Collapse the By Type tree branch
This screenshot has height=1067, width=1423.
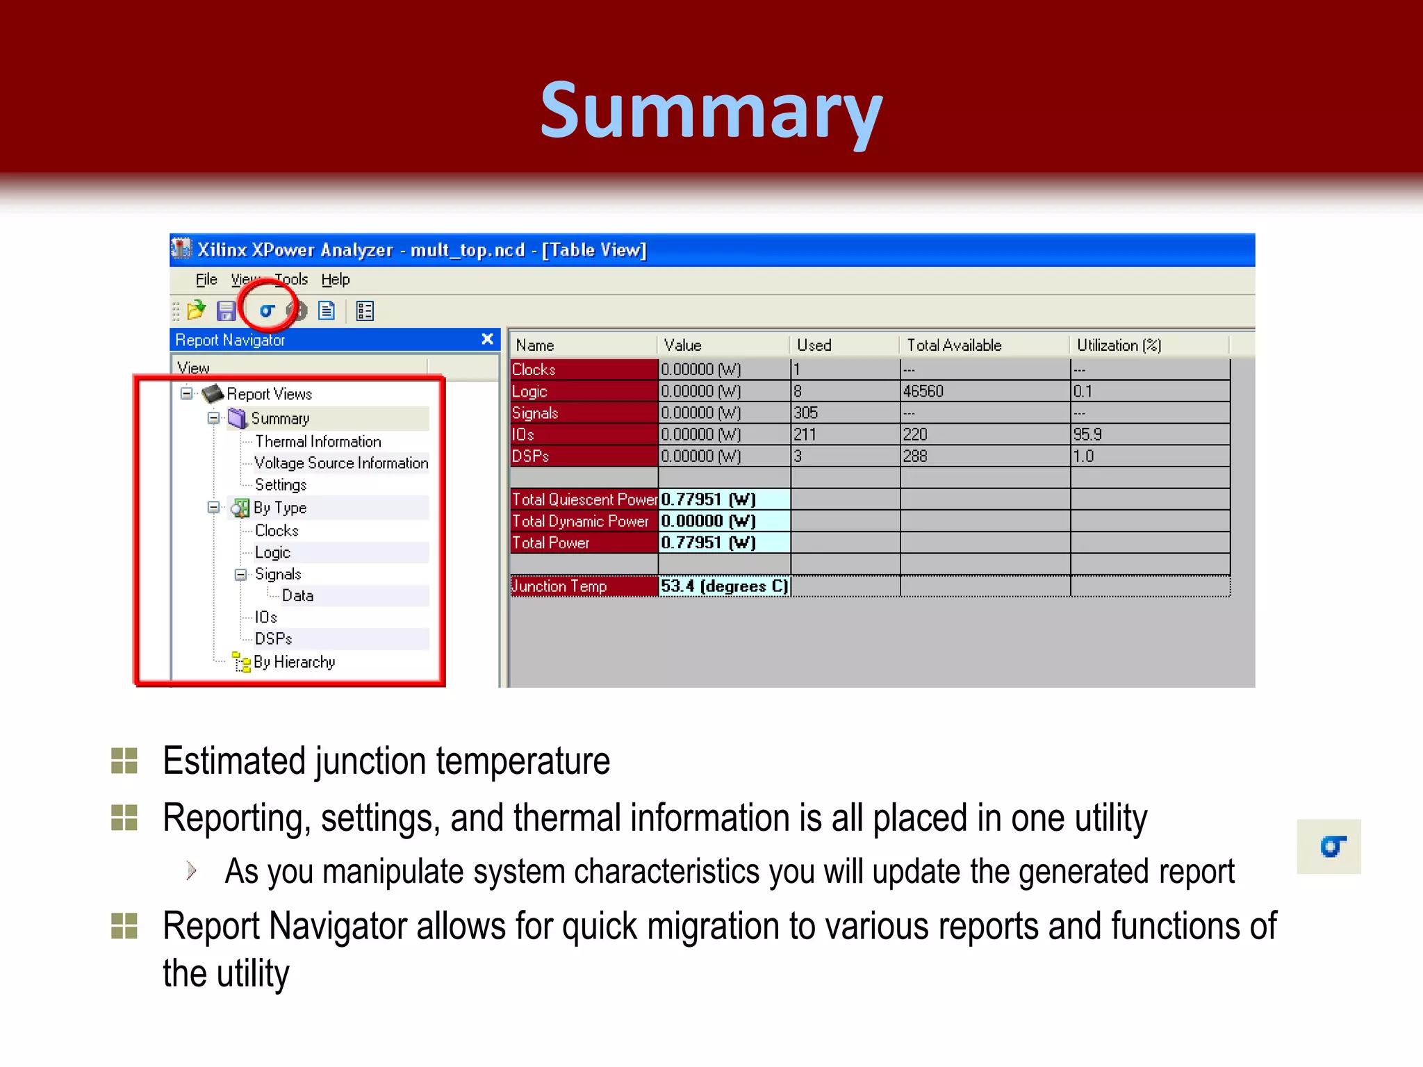click(213, 508)
